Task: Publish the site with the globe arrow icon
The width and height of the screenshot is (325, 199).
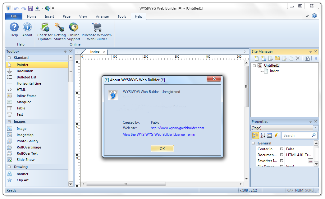Action: coord(48,8)
